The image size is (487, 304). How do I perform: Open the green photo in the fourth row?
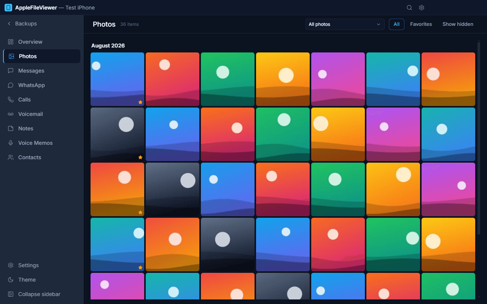(x=393, y=244)
